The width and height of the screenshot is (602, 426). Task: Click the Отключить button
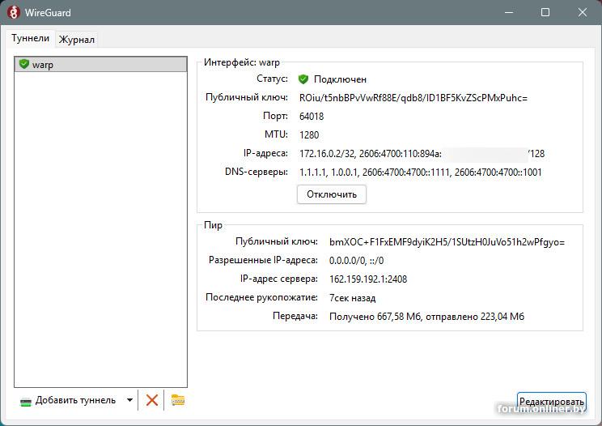click(x=331, y=194)
